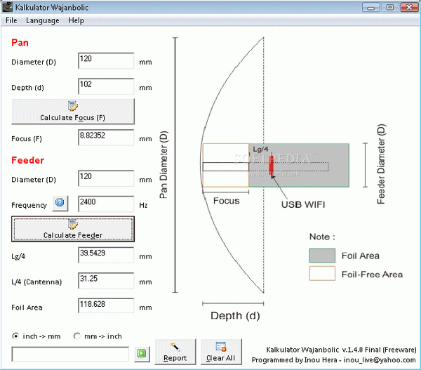This screenshot has width=421, height=370.
Task: Open the Language menu
Action: pyautogui.click(x=42, y=20)
